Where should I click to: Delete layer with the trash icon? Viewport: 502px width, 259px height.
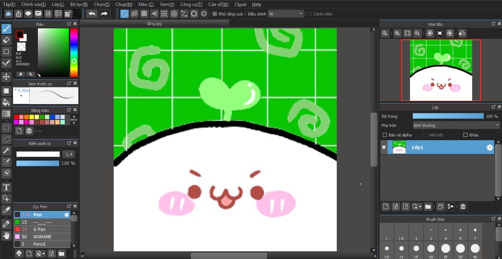463,207
